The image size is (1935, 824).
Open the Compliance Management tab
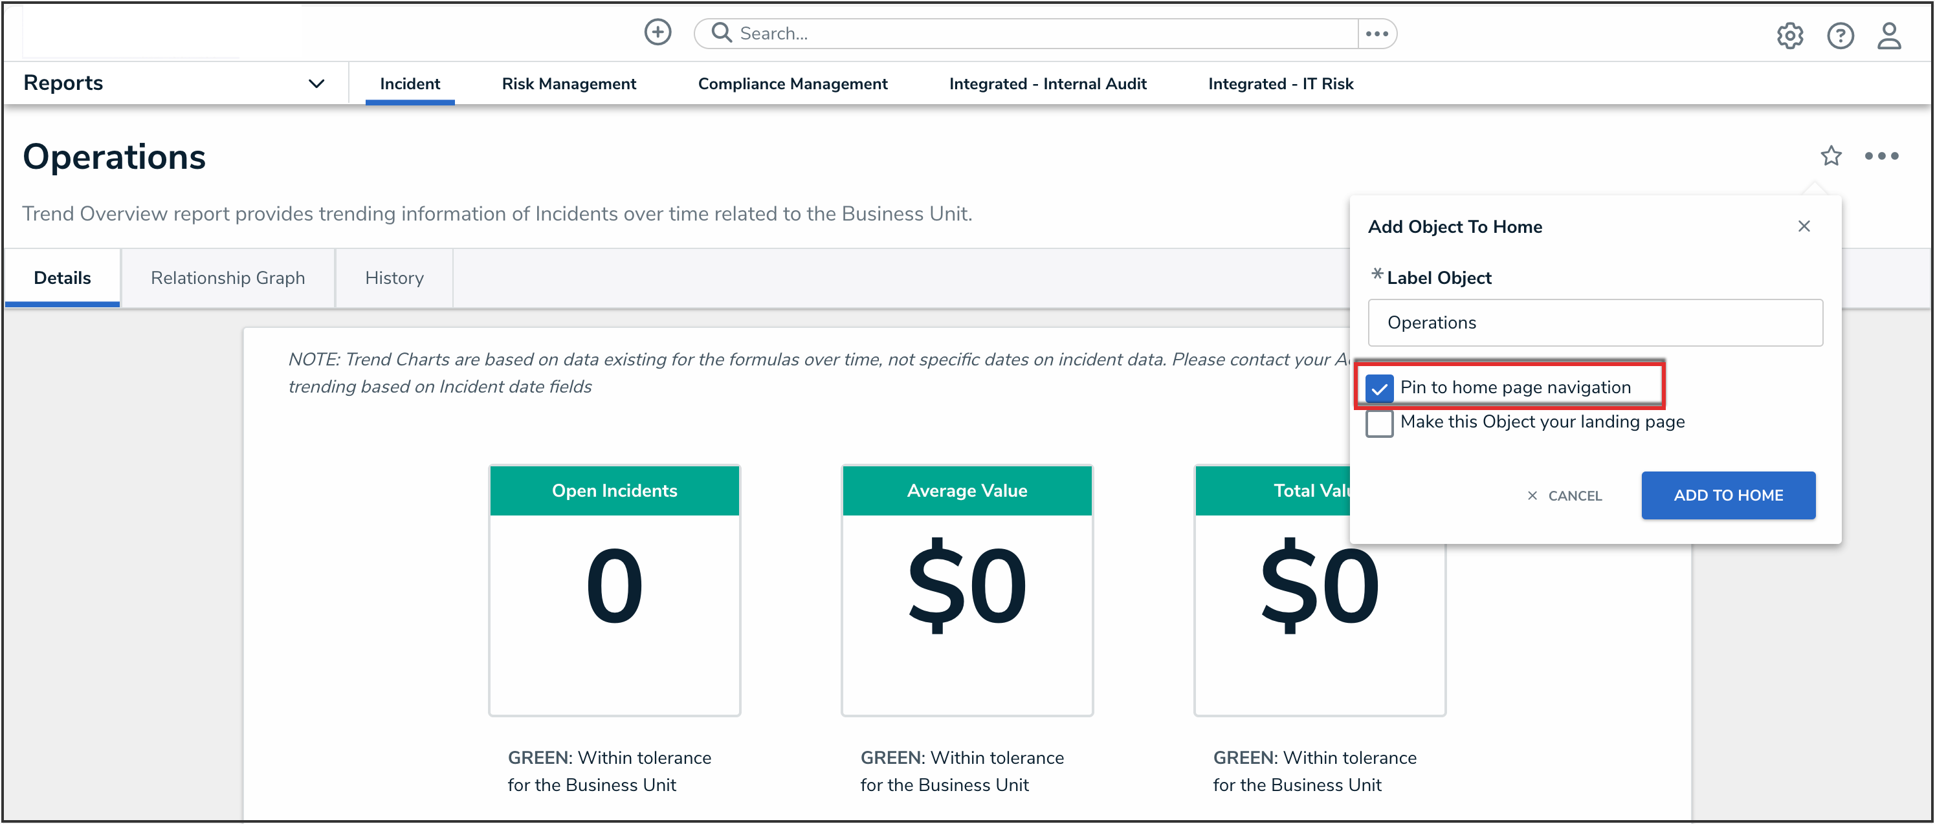click(793, 84)
